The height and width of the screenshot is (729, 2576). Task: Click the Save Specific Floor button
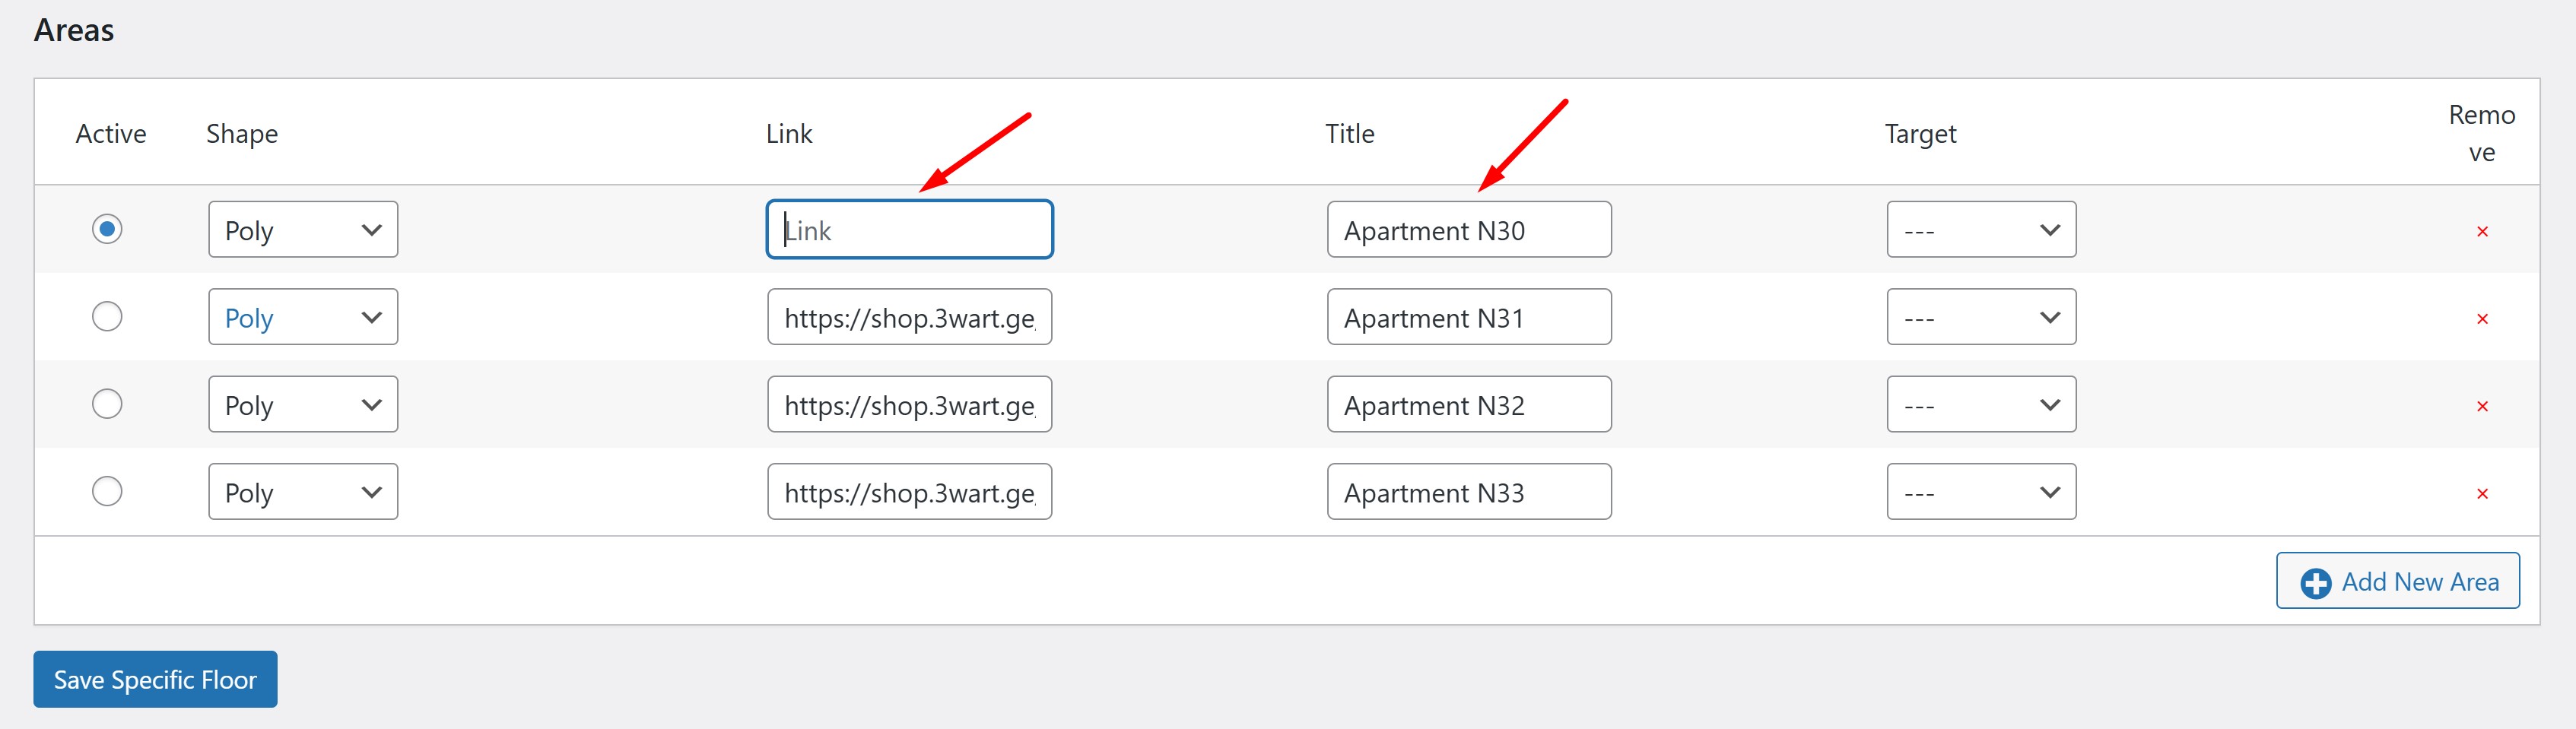(154, 679)
